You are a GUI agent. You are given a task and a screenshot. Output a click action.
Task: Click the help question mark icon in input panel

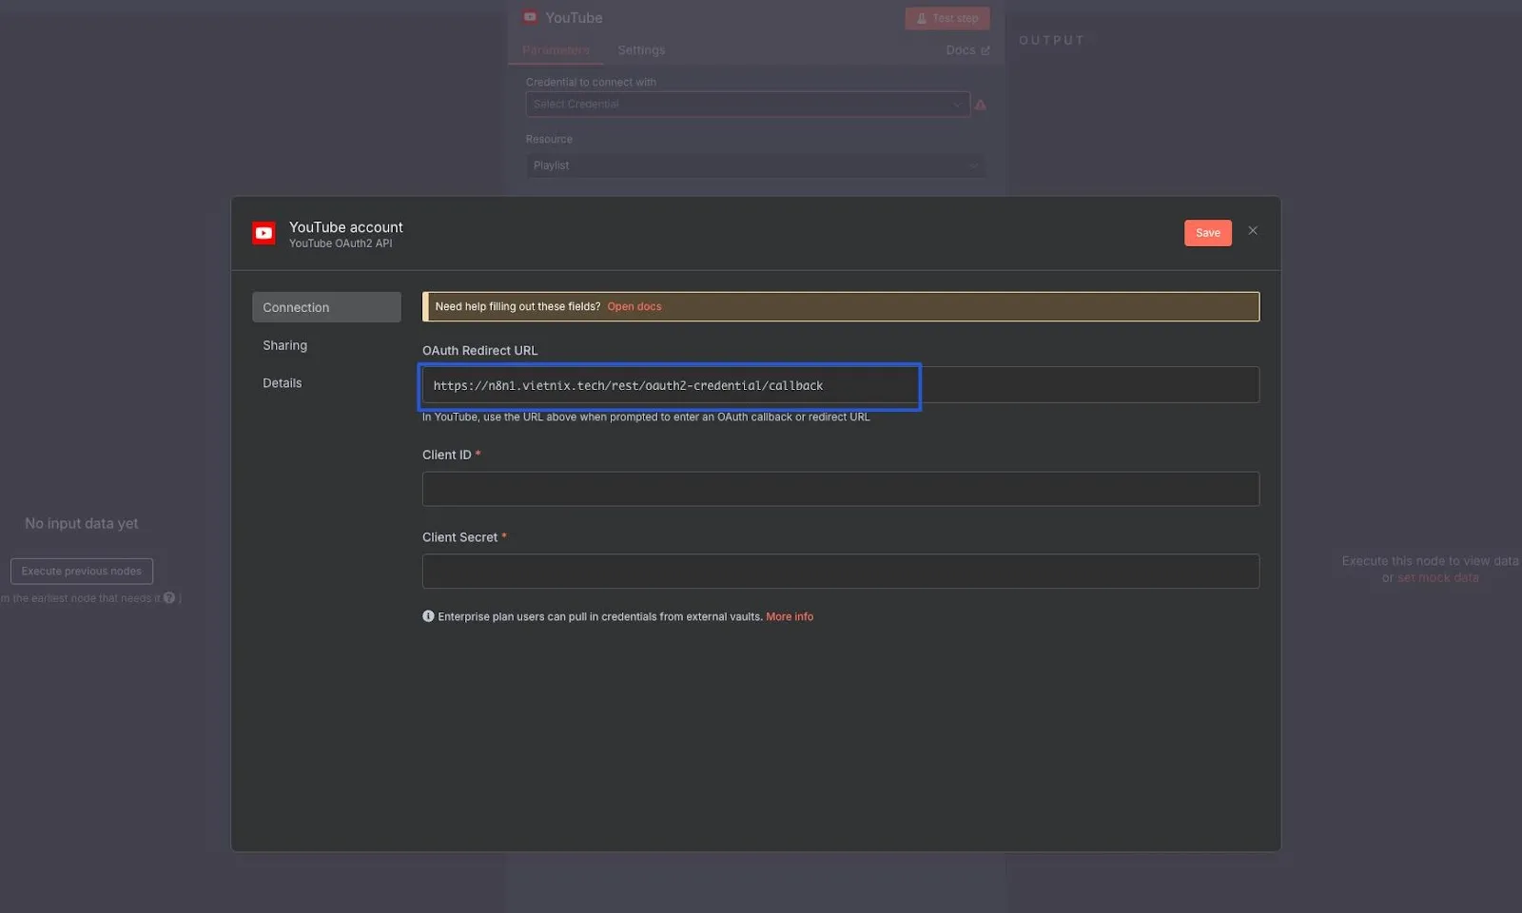[169, 598]
